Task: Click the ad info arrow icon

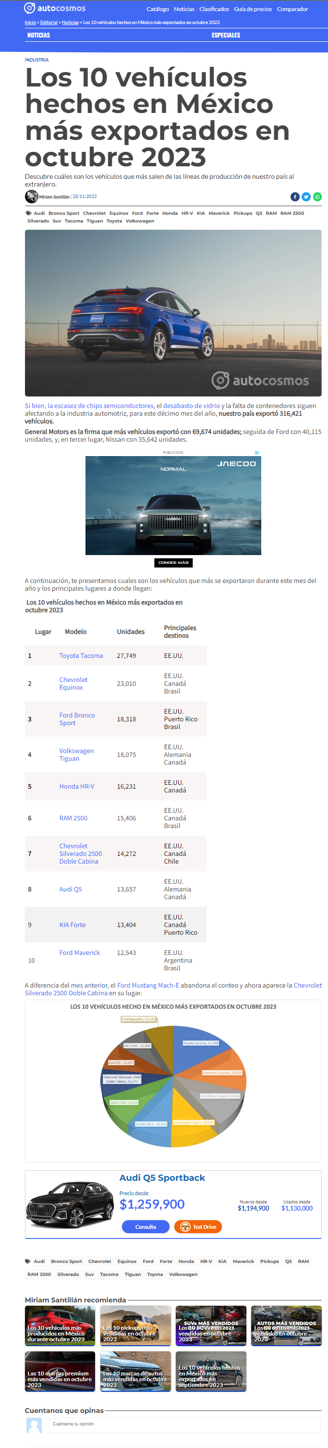Action: [x=257, y=453]
